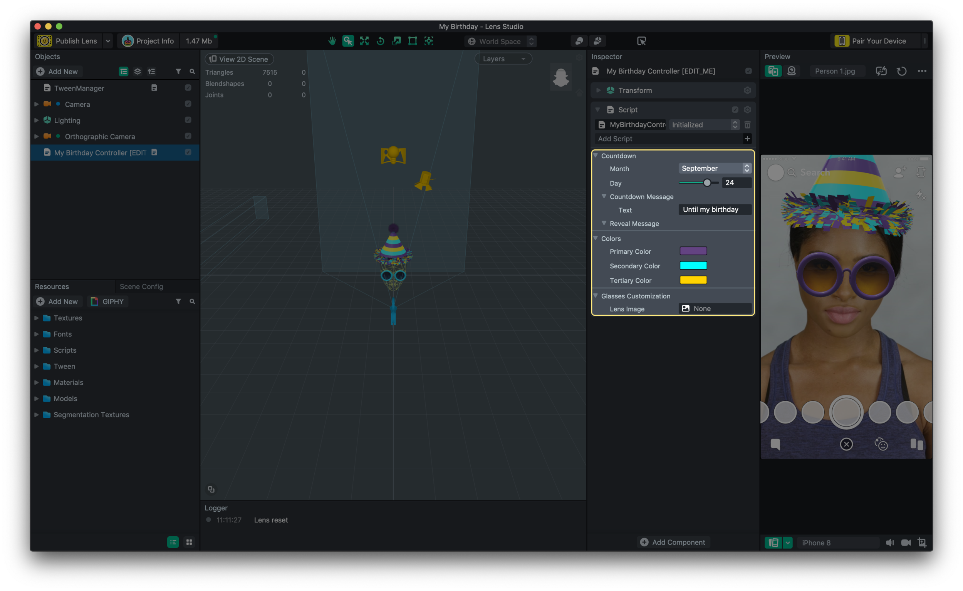Click the Countdown Message text field
This screenshot has width=963, height=591.
click(x=715, y=209)
